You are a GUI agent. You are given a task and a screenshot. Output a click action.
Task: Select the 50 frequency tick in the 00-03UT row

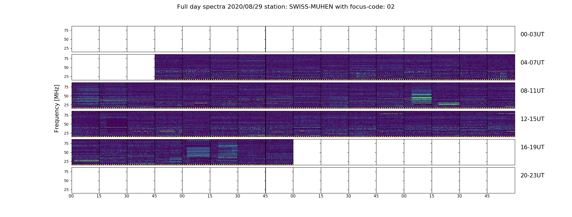pos(66,39)
